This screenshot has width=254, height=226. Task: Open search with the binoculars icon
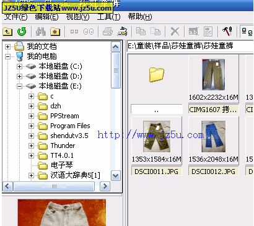[41, 32]
